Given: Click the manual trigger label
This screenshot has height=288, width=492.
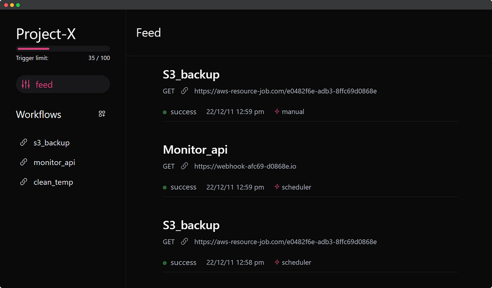Looking at the screenshot, I should (293, 112).
